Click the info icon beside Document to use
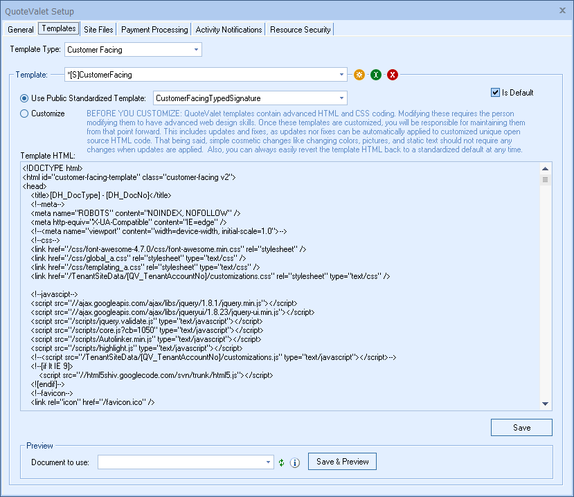 click(295, 462)
